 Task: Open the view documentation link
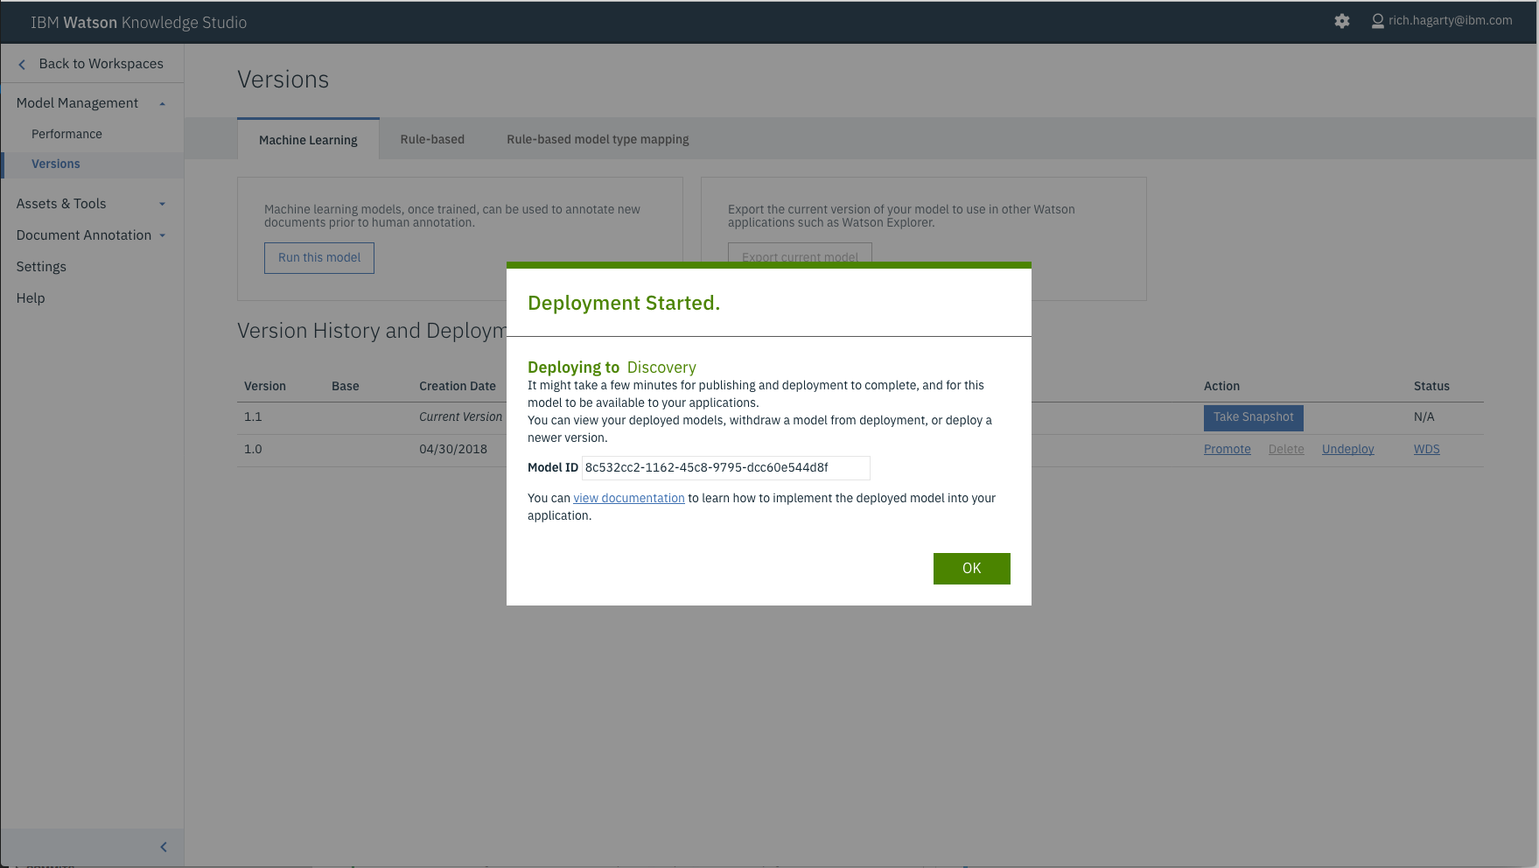(629, 498)
